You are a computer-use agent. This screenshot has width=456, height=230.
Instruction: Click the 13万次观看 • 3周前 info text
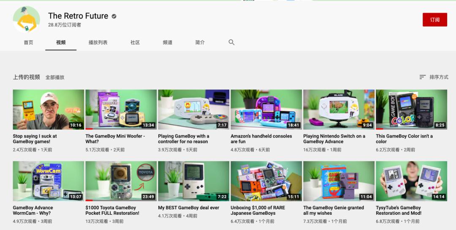click(x=104, y=222)
